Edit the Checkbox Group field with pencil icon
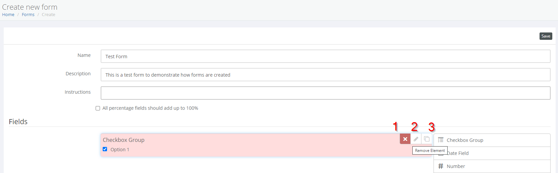 click(416, 139)
